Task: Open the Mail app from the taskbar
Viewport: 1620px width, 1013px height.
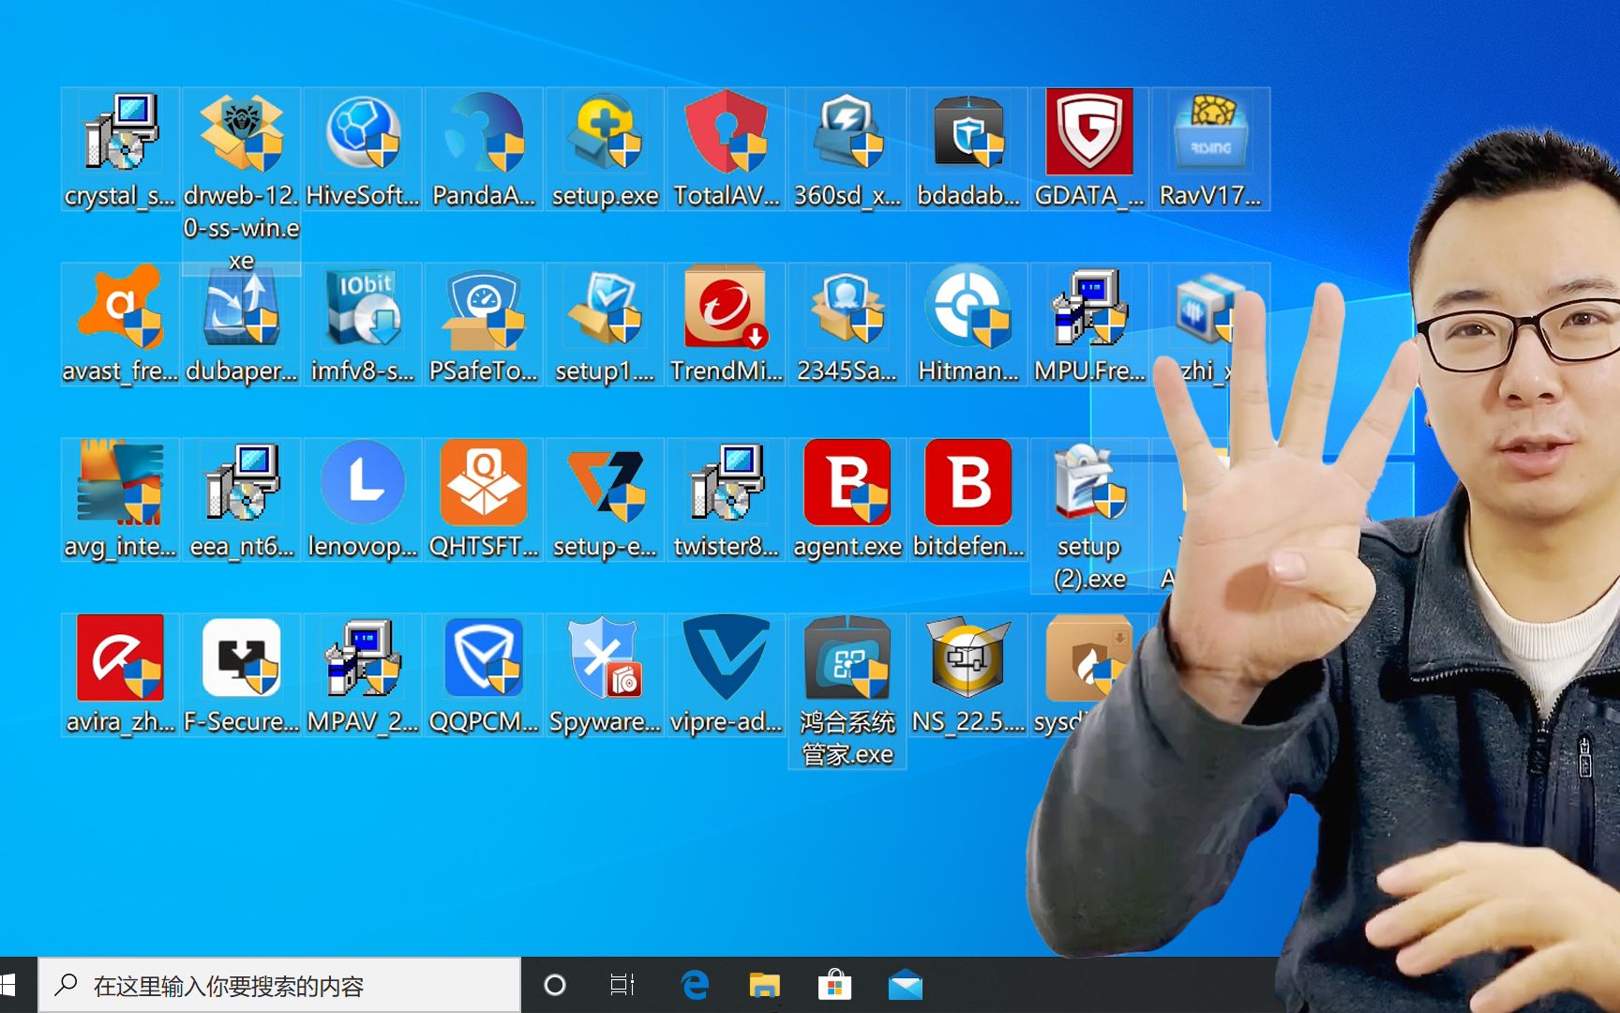Action: [903, 985]
